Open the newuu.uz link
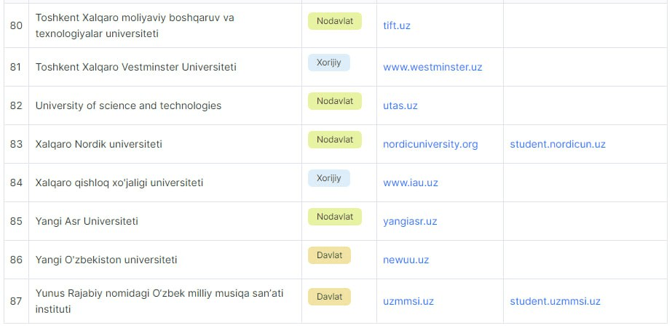Viewport: 672px width, 328px height. pyautogui.click(x=406, y=260)
